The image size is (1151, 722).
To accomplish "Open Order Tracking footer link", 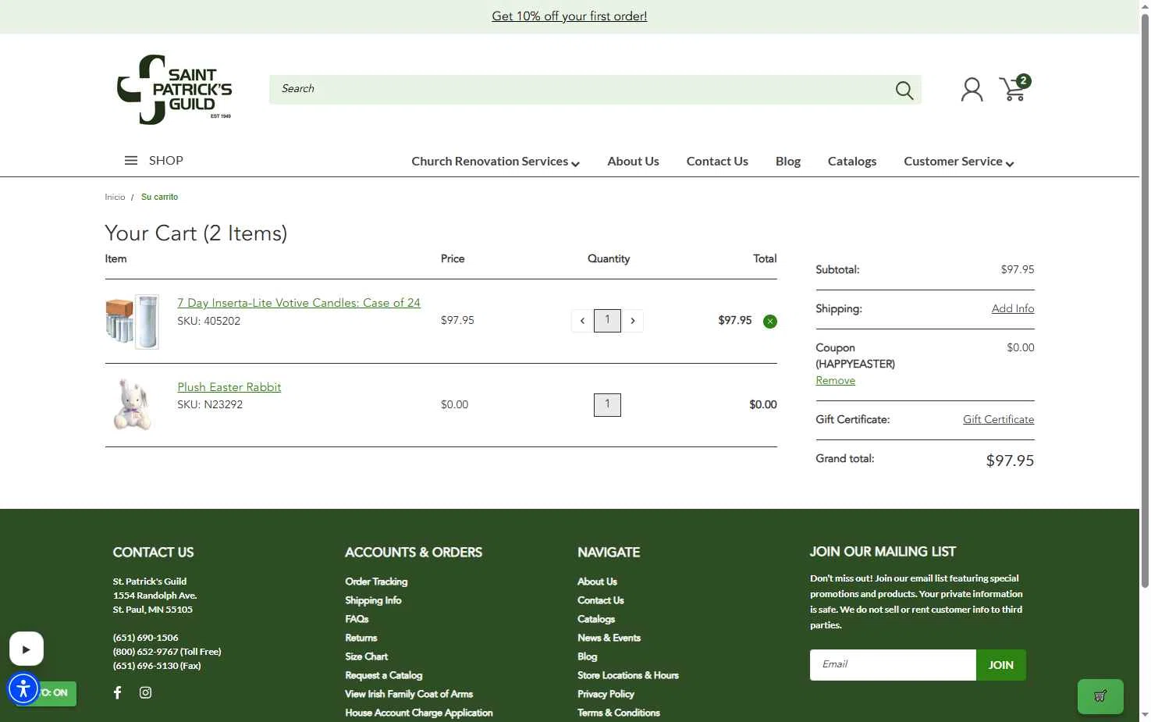I will click(x=376, y=582).
